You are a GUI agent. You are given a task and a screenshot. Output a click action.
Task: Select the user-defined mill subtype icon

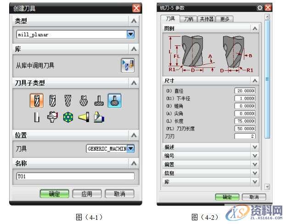(52, 117)
